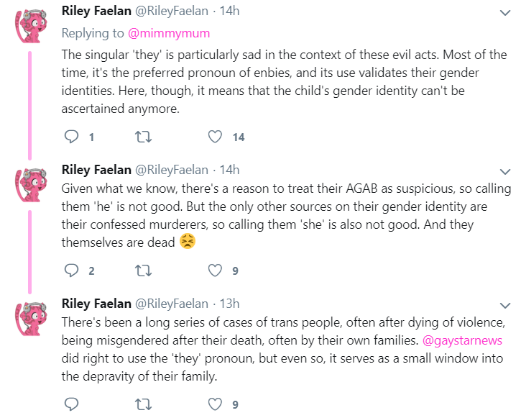Screen dimensions: 521x418
Task: Open Riley Faelan's avatar on second tweet
Action: pyautogui.click(x=31, y=185)
